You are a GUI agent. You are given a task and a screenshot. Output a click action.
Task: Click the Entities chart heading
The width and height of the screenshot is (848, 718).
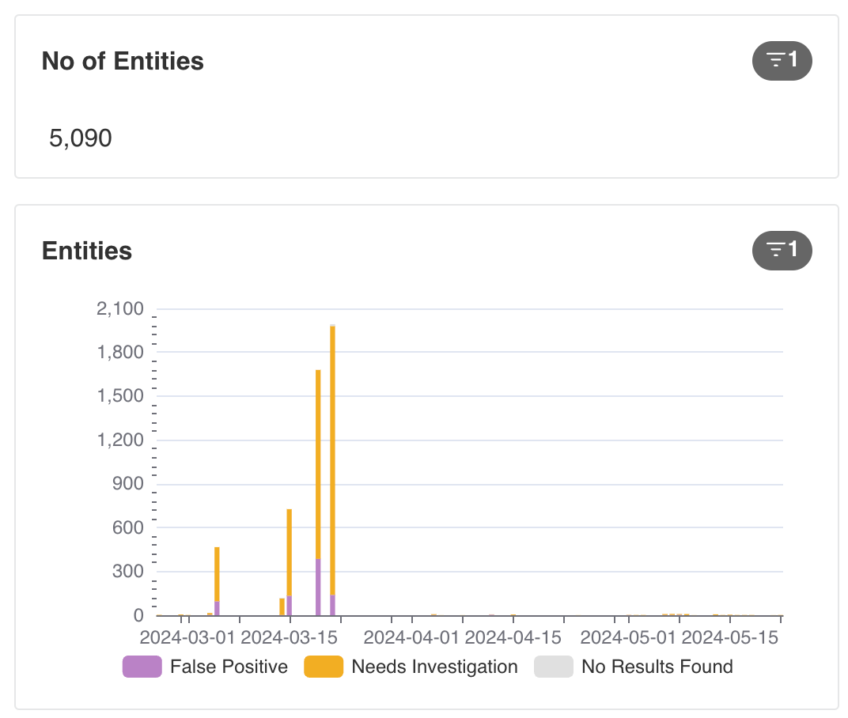[x=86, y=251]
